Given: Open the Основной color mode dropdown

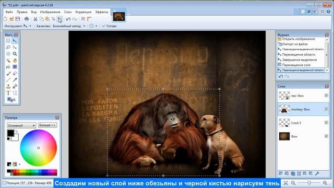Looking at the screenshot, I should pyautogui.click(x=21, y=125).
